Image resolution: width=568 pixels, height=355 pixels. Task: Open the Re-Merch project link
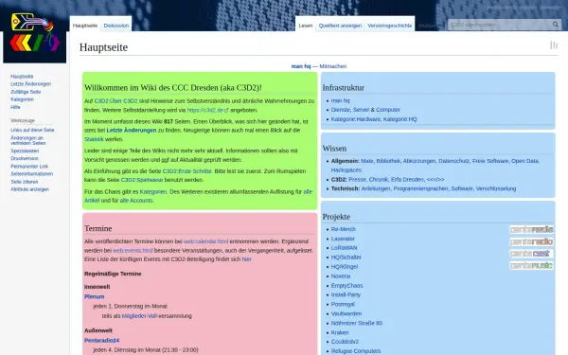coord(343,229)
